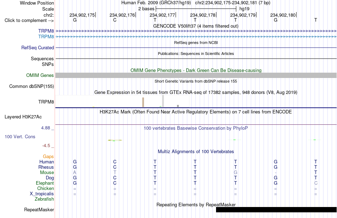This screenshot has width=337, height=218.
Task: Click the 234,902,180 ruler coordinate
Action: pos(283,15)
